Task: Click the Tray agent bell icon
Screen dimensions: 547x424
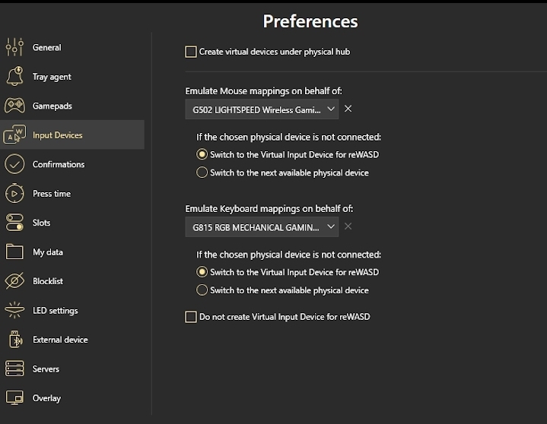Action: (14, 77)
